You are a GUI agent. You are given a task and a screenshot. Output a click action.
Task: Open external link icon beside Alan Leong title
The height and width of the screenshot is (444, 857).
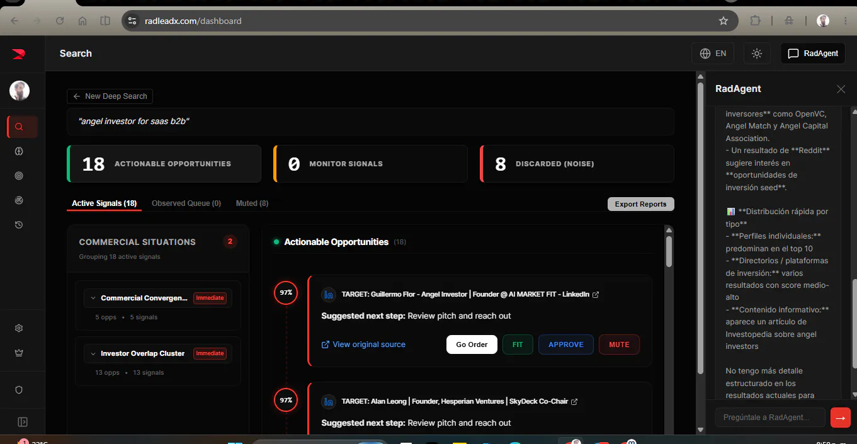coord(574,402)
